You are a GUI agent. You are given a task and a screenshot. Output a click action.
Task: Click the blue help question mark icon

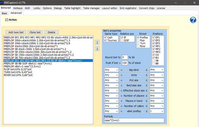[193, 20]
